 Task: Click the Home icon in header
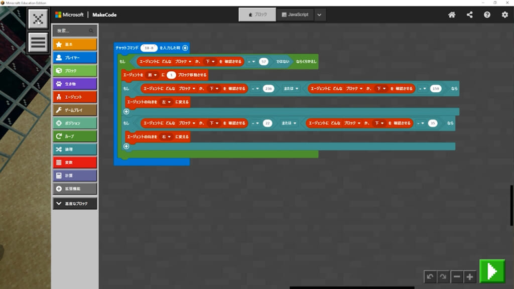pos(452,15)
